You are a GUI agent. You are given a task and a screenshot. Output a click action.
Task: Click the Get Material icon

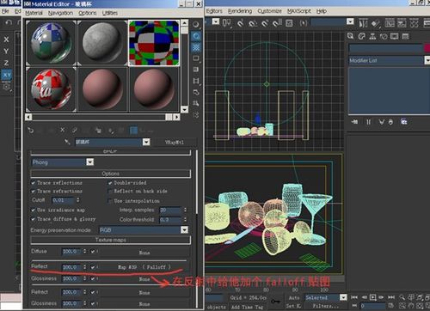31,131
